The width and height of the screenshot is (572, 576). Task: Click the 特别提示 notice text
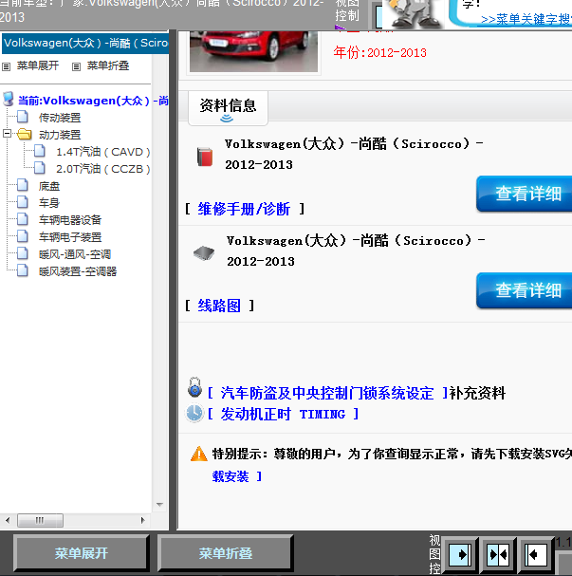392,455
